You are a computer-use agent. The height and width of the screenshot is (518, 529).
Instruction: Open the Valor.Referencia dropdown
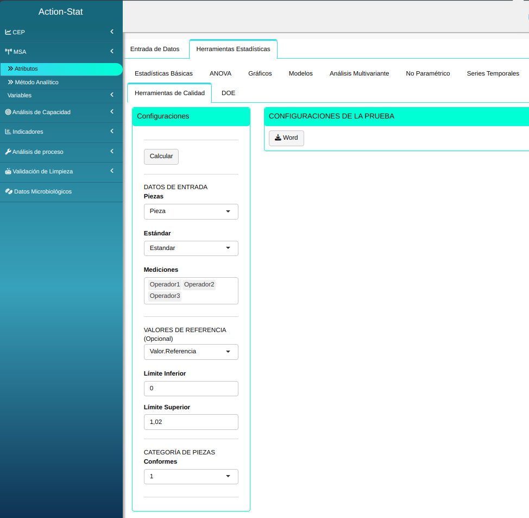tap(191, 352)
